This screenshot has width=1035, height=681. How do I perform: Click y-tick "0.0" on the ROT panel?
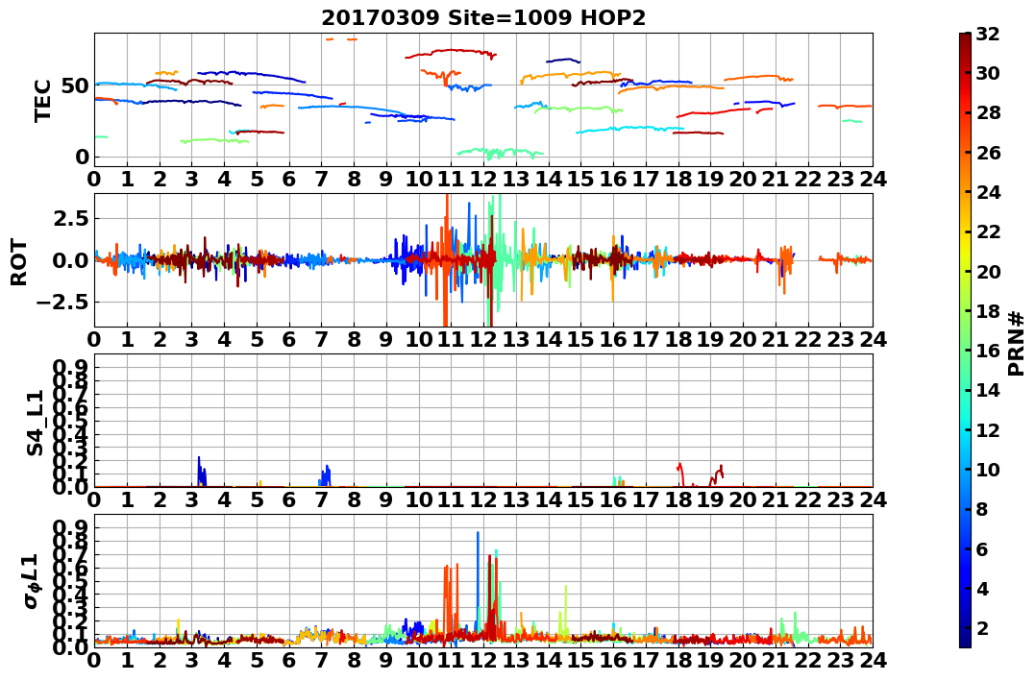(72, 260)
